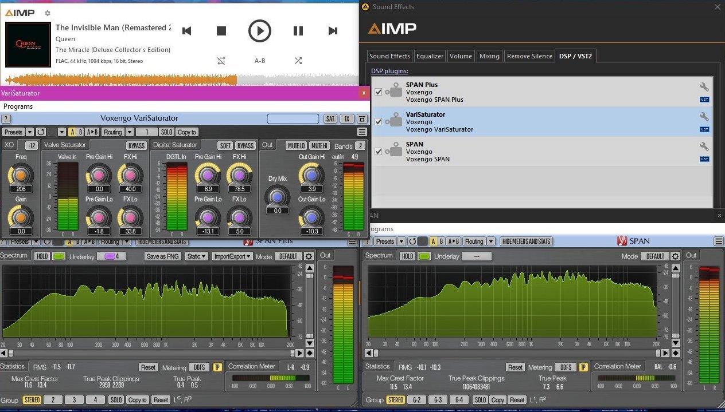The image size is (725, 412).
Task: Switch to Remove Silence tab
Action: click(529, 56)
